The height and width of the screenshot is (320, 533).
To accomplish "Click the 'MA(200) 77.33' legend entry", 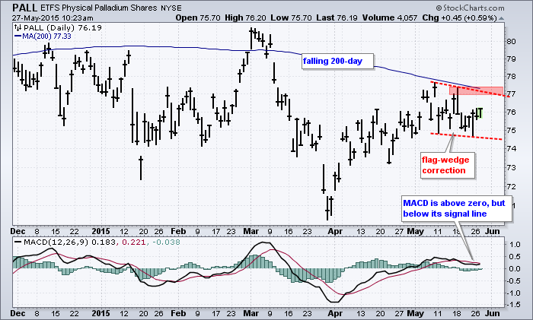I will click(43, 36).
